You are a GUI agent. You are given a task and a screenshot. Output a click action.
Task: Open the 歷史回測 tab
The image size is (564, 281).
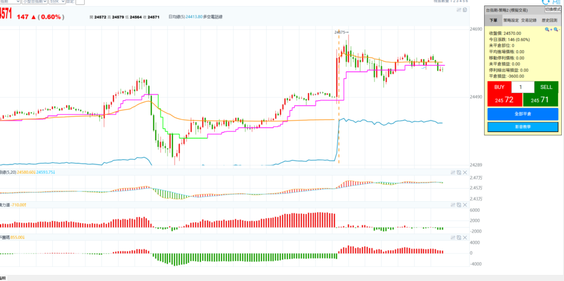[548, 20]
